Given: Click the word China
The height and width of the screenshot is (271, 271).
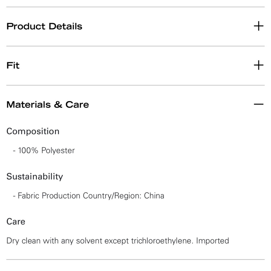Looking at the screenshot, I should (x=154, y=196).
